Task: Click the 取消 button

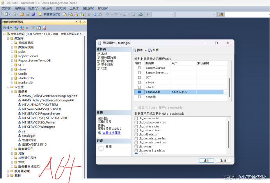Action: (x=223, y=161)
